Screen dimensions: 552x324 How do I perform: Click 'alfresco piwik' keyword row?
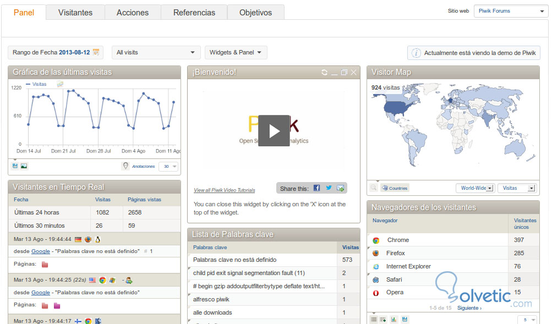pos(274,299)
